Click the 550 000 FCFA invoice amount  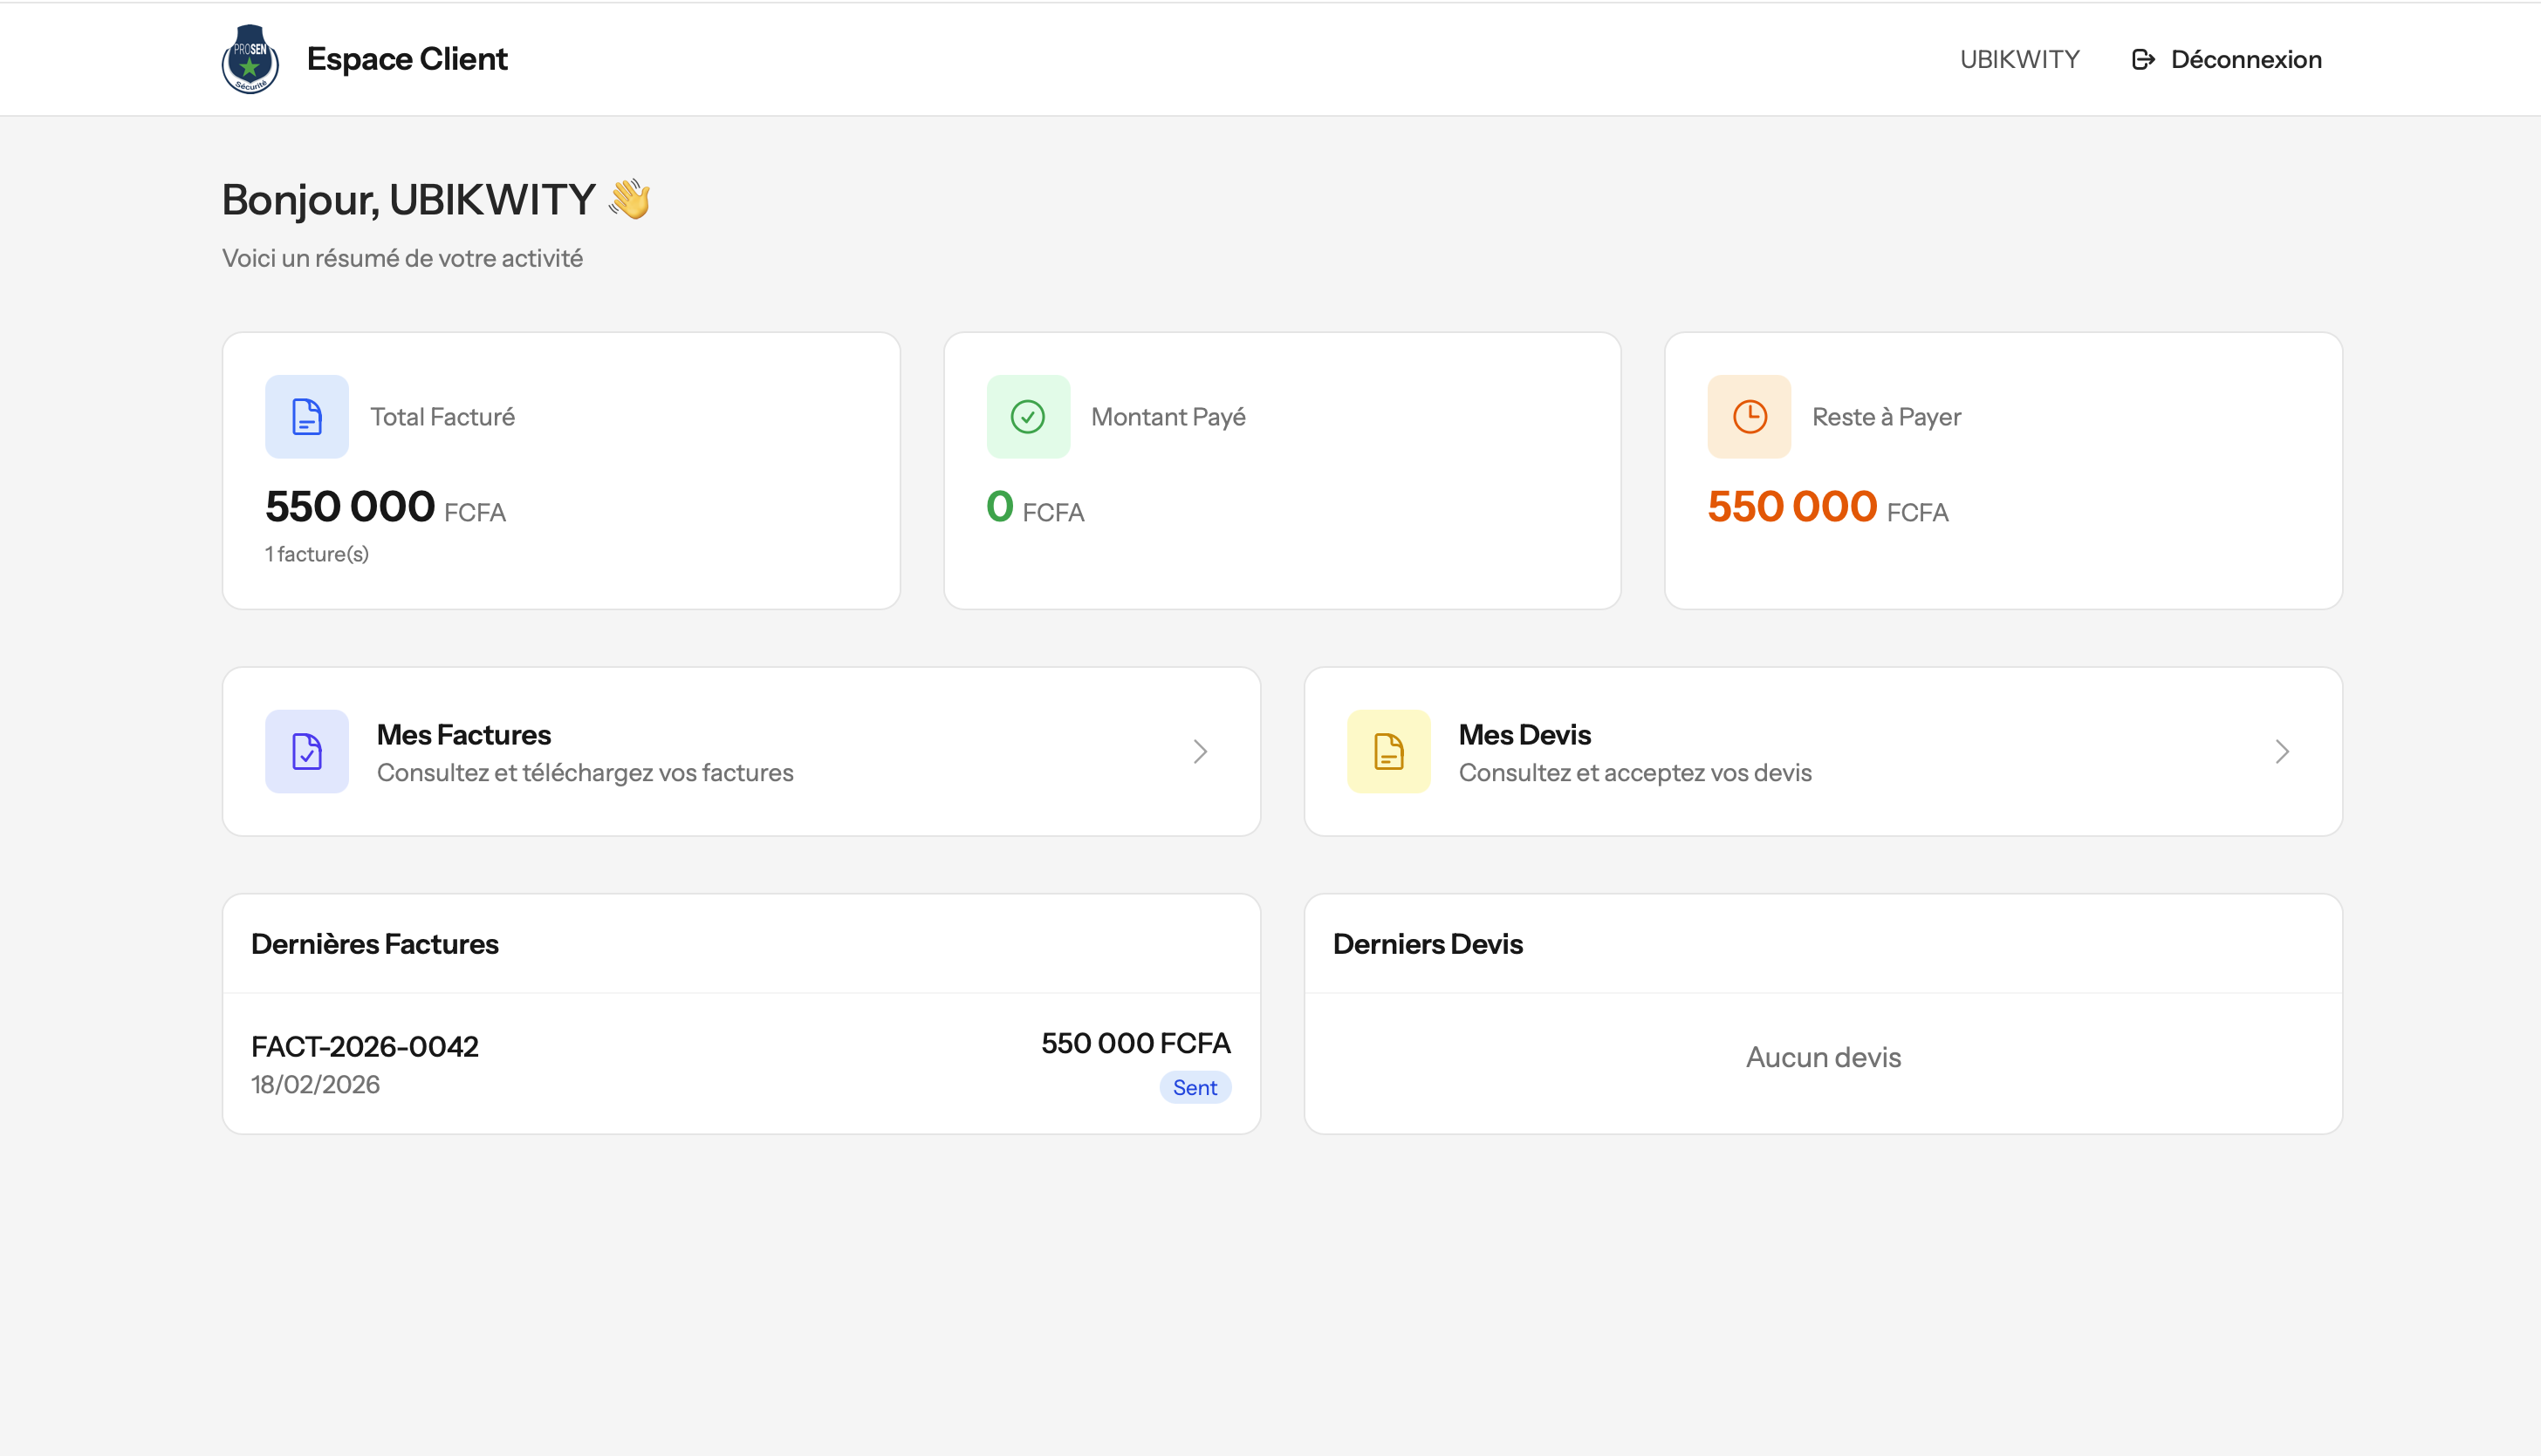pos(1136,1044)
